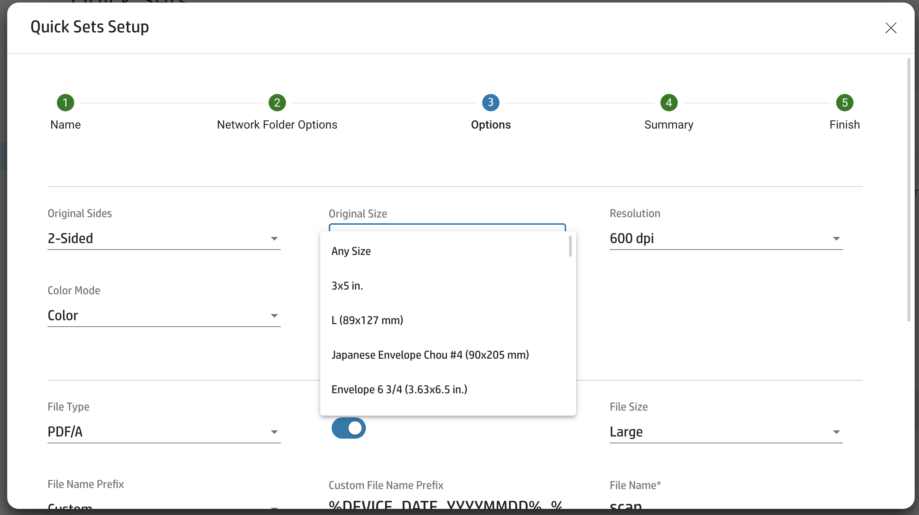
Task: Select step 1 Name circle
Action: pyautogui.click(x=65, y=102)
